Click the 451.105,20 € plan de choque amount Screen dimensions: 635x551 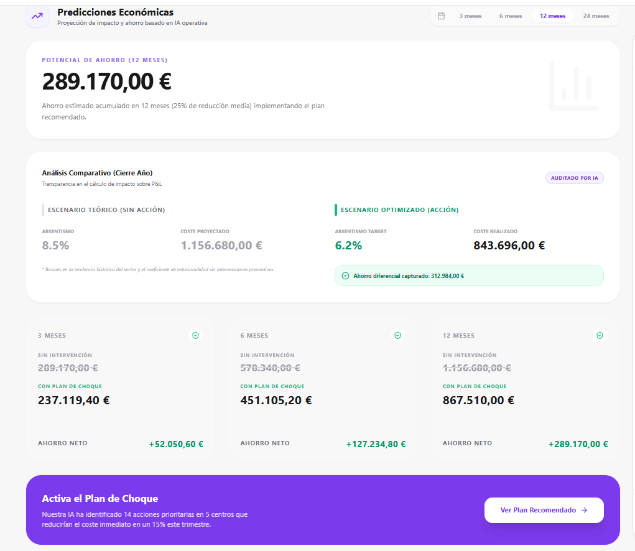(x=276, y=401)
